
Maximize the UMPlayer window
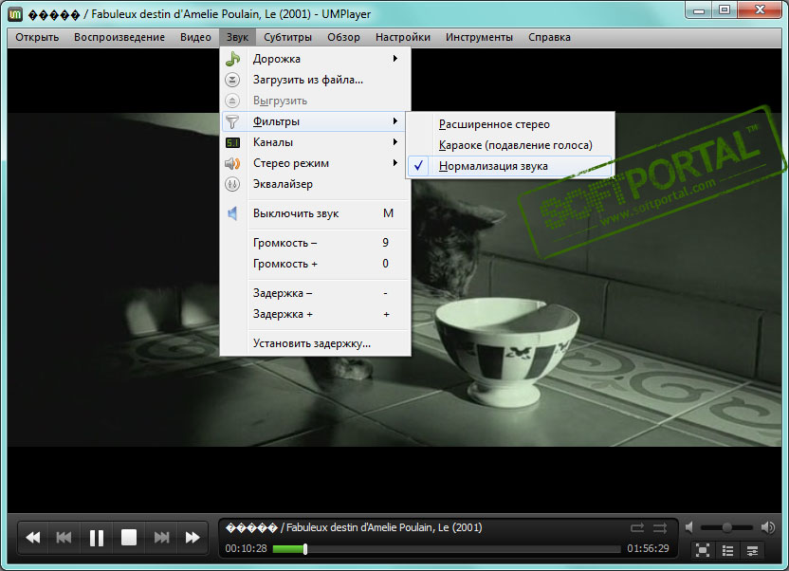click(x=725, y=10)
